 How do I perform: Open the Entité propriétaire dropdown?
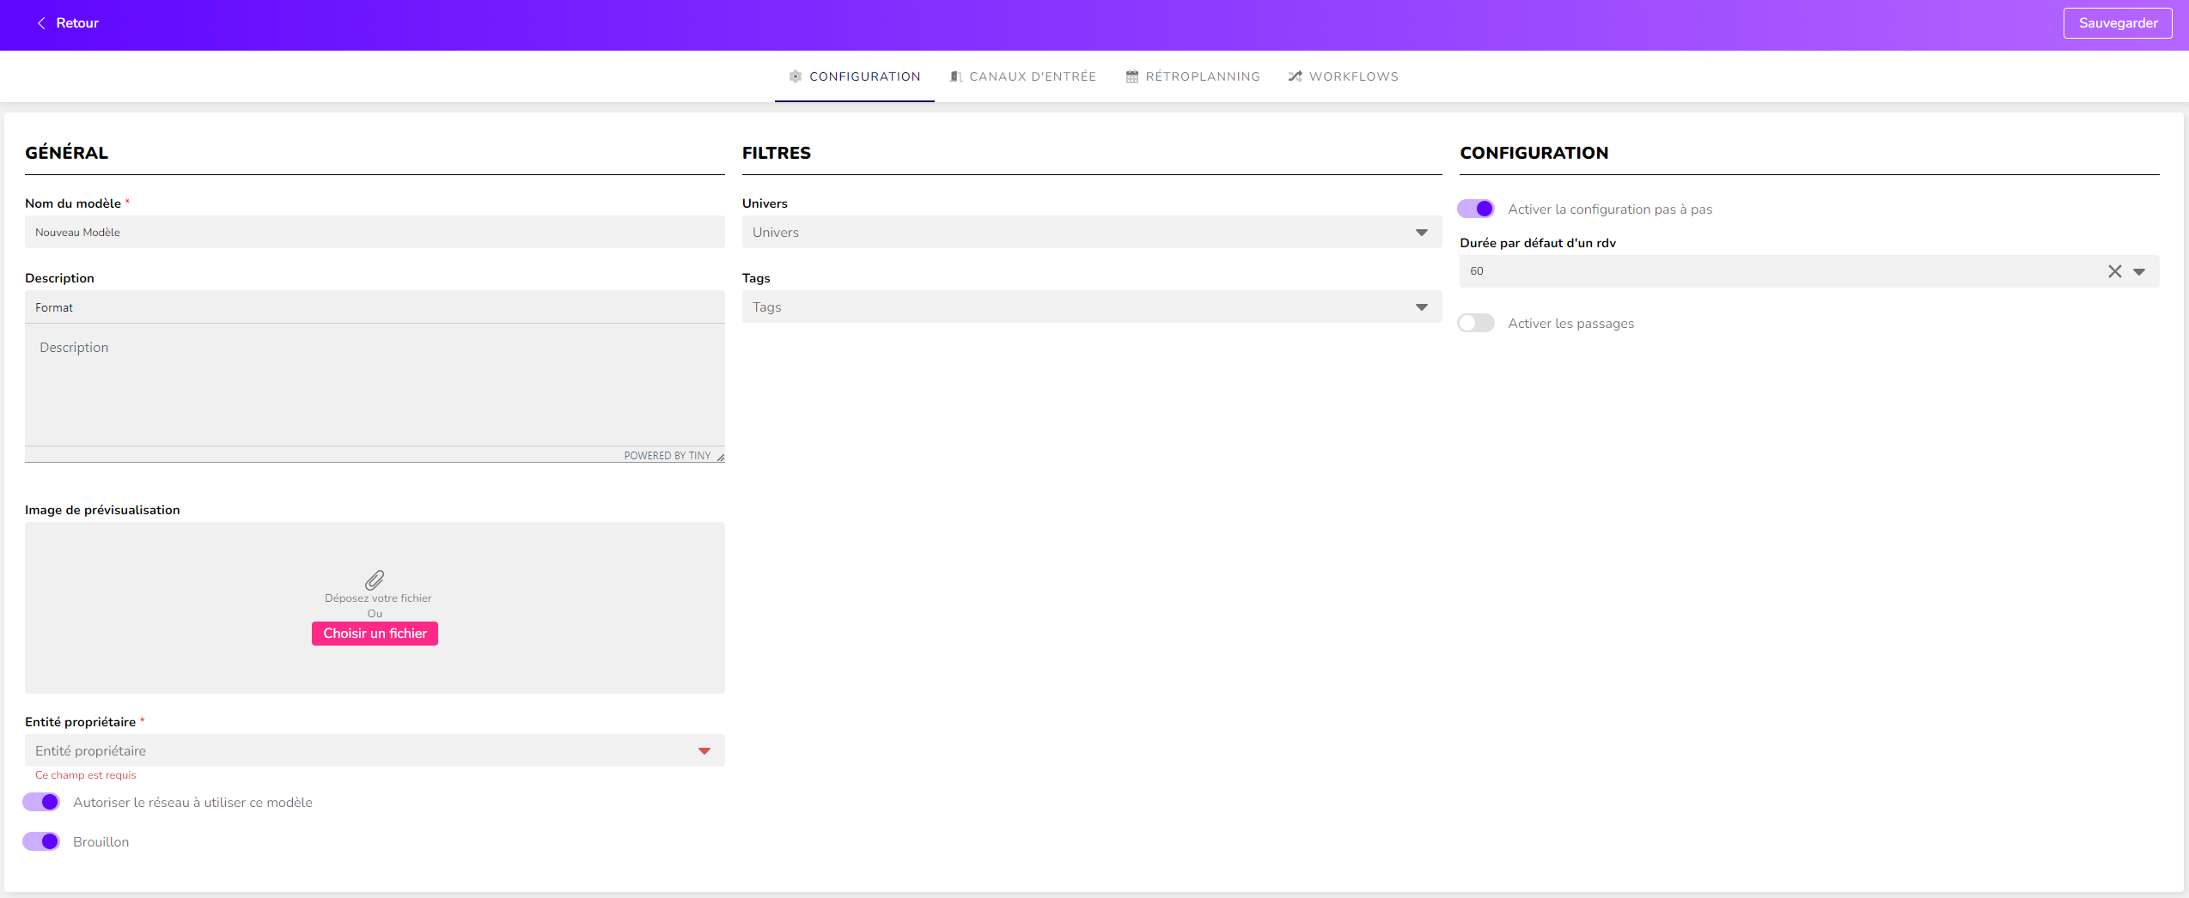[x=374, y=750]
